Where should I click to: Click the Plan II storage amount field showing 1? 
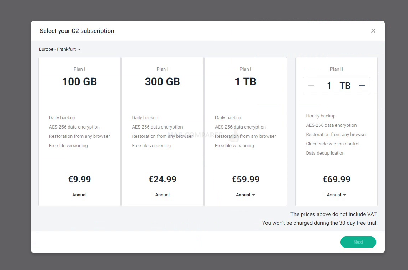coord(329,86)
